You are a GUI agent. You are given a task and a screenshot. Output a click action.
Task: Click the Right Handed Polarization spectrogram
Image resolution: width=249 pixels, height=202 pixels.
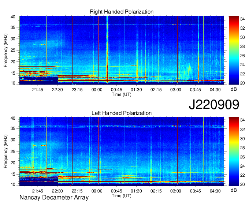tap(122, 50)
